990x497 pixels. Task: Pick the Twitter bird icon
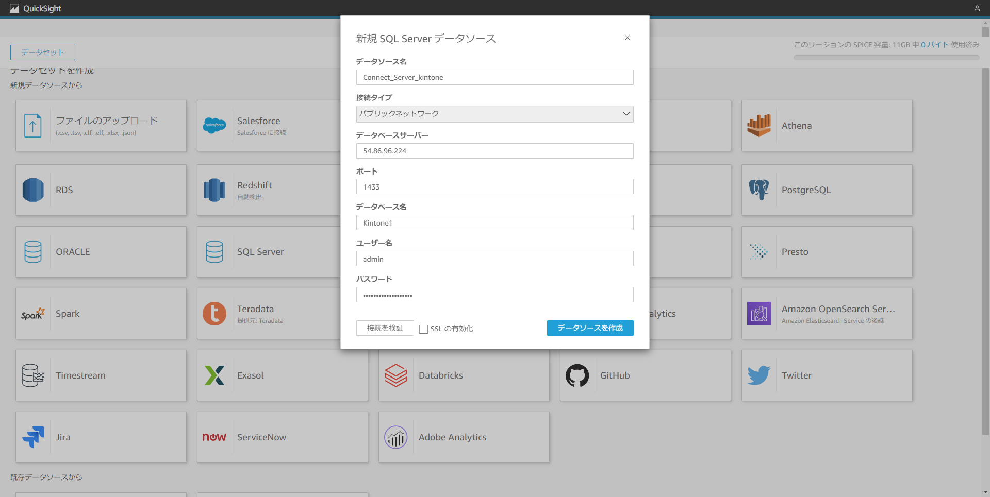(x=759, y=375)
